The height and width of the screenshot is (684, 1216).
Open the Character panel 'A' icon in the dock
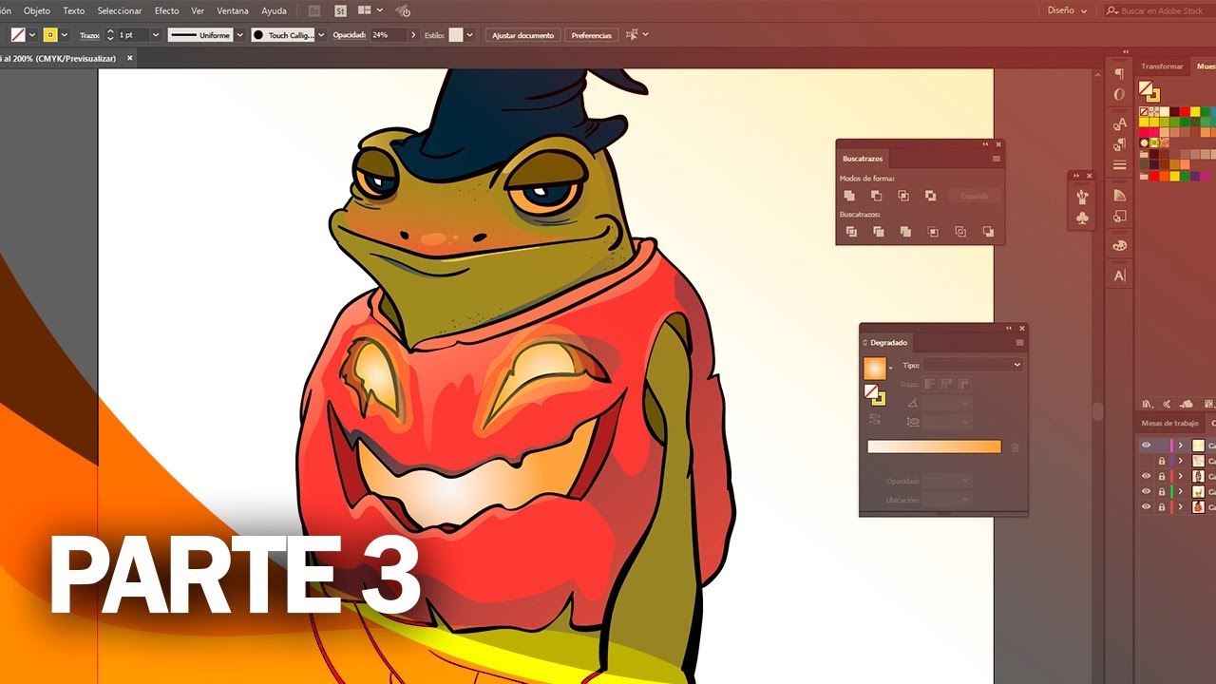point(1119,275)
